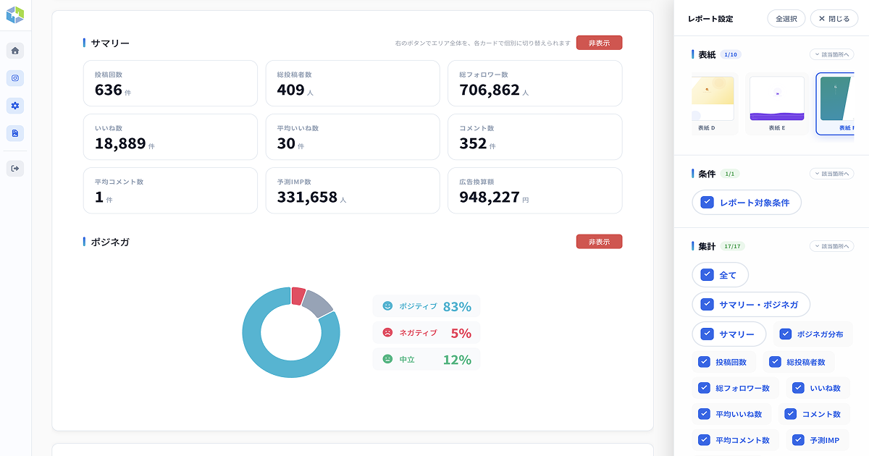Click the 全選択 button
Screen dimensions: 869x456
[x=786, y=19]
